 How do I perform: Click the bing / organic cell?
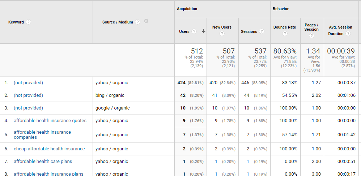click(x=110, y=95)
